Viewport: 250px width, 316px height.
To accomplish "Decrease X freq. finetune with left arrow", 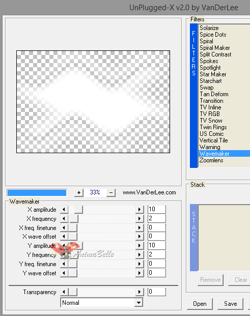I will click(64, 228).
